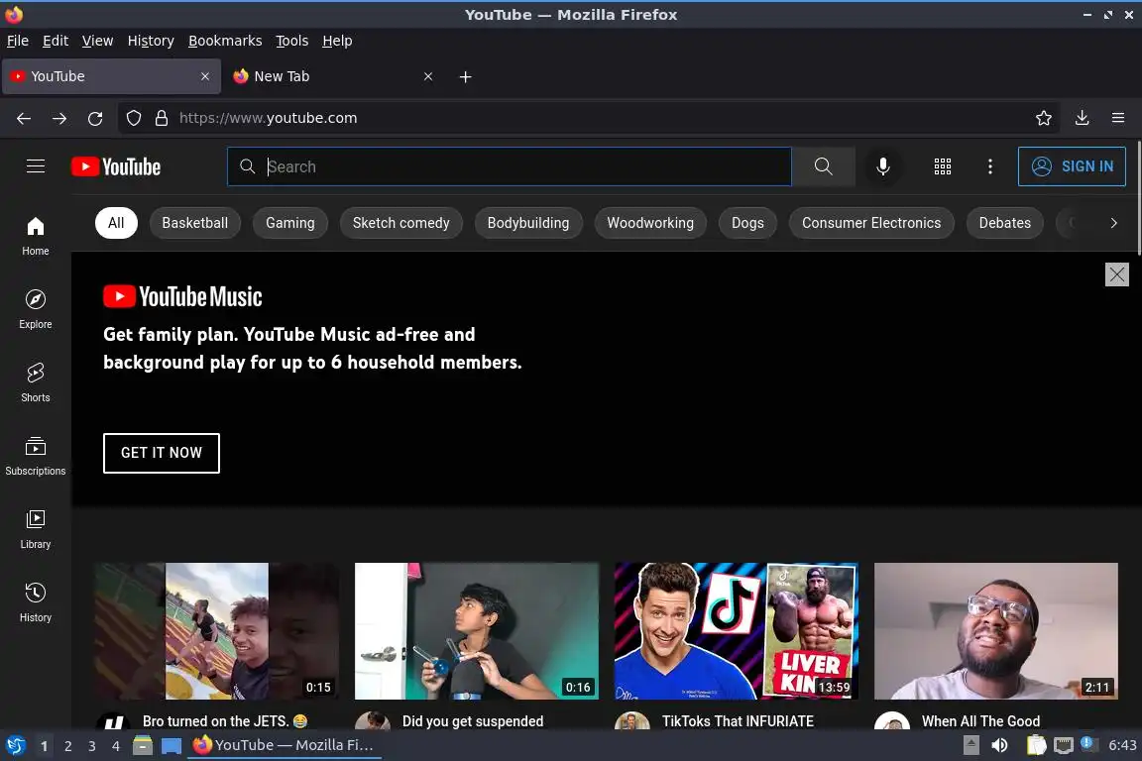Select the Sketch comedy chip
Screen dimensions: 1142x761
tap(400, 223)
